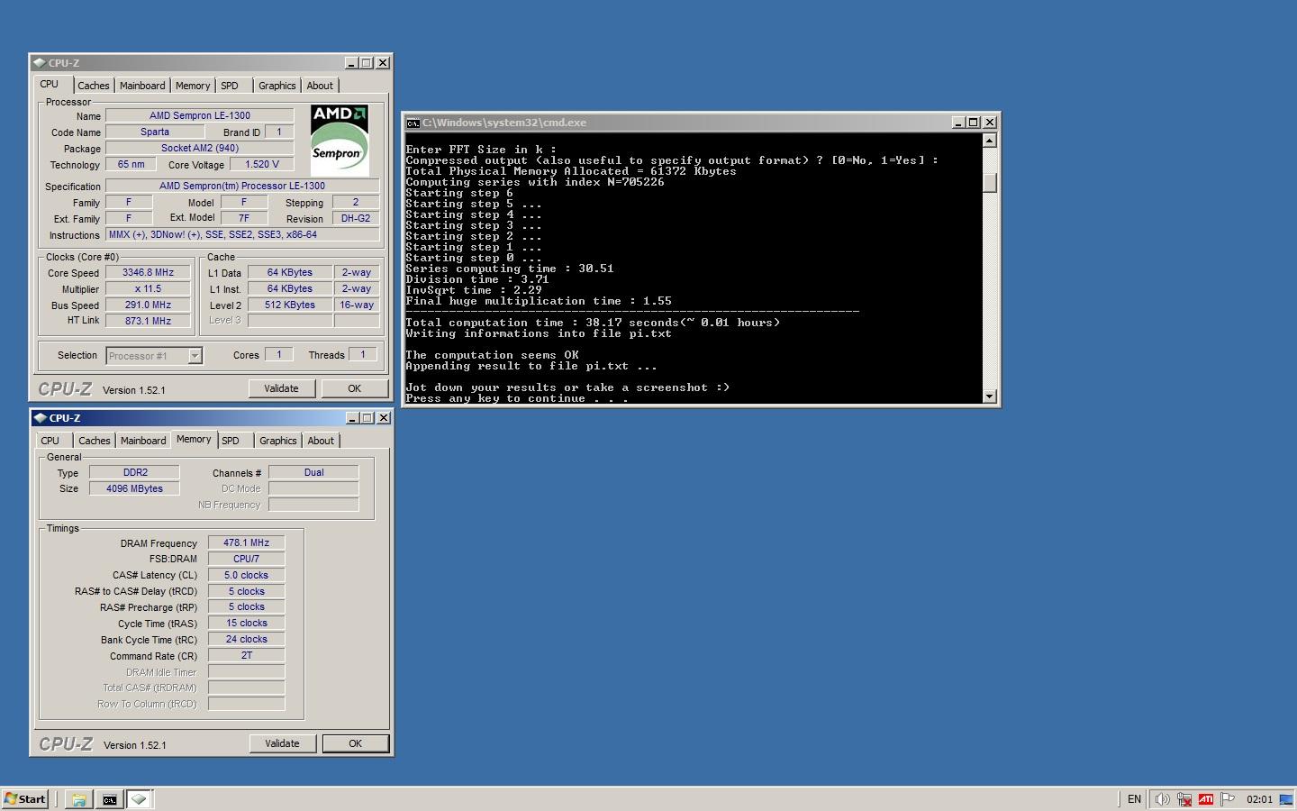Open system menu icon of top CPU-Z window

[40, 63]
